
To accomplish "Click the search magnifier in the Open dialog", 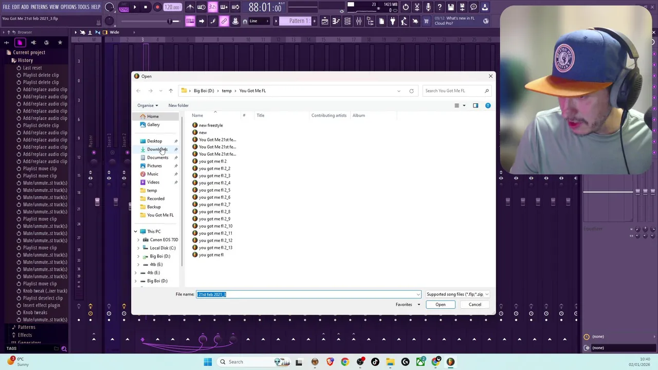I will (487, 91).
